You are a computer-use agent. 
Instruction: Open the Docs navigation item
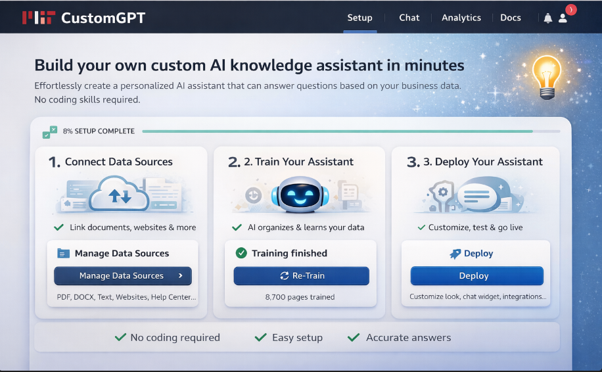point(510,18)
